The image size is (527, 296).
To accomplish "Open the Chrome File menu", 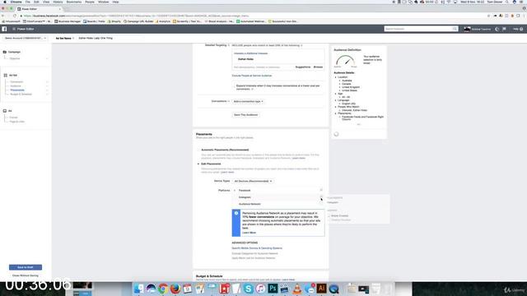I will click(28, 2).
